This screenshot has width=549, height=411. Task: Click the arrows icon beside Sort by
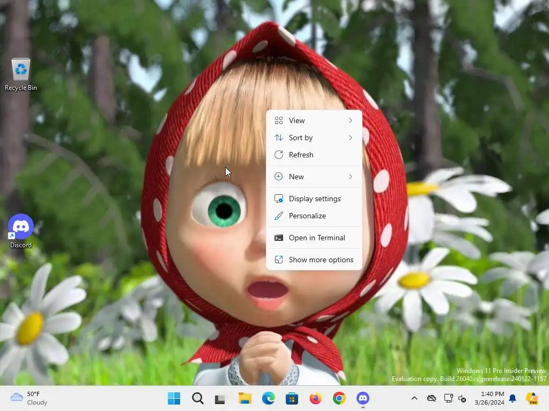279,138
